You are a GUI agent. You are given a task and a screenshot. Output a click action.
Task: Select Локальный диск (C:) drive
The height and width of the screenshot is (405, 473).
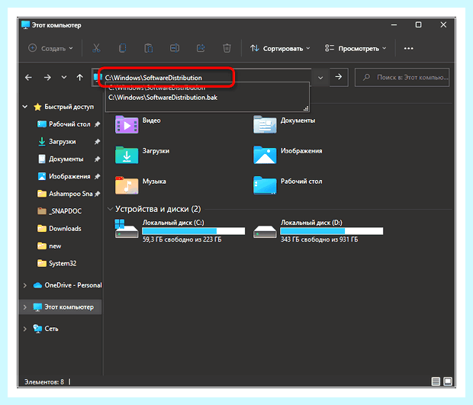(x=180, y=230)
